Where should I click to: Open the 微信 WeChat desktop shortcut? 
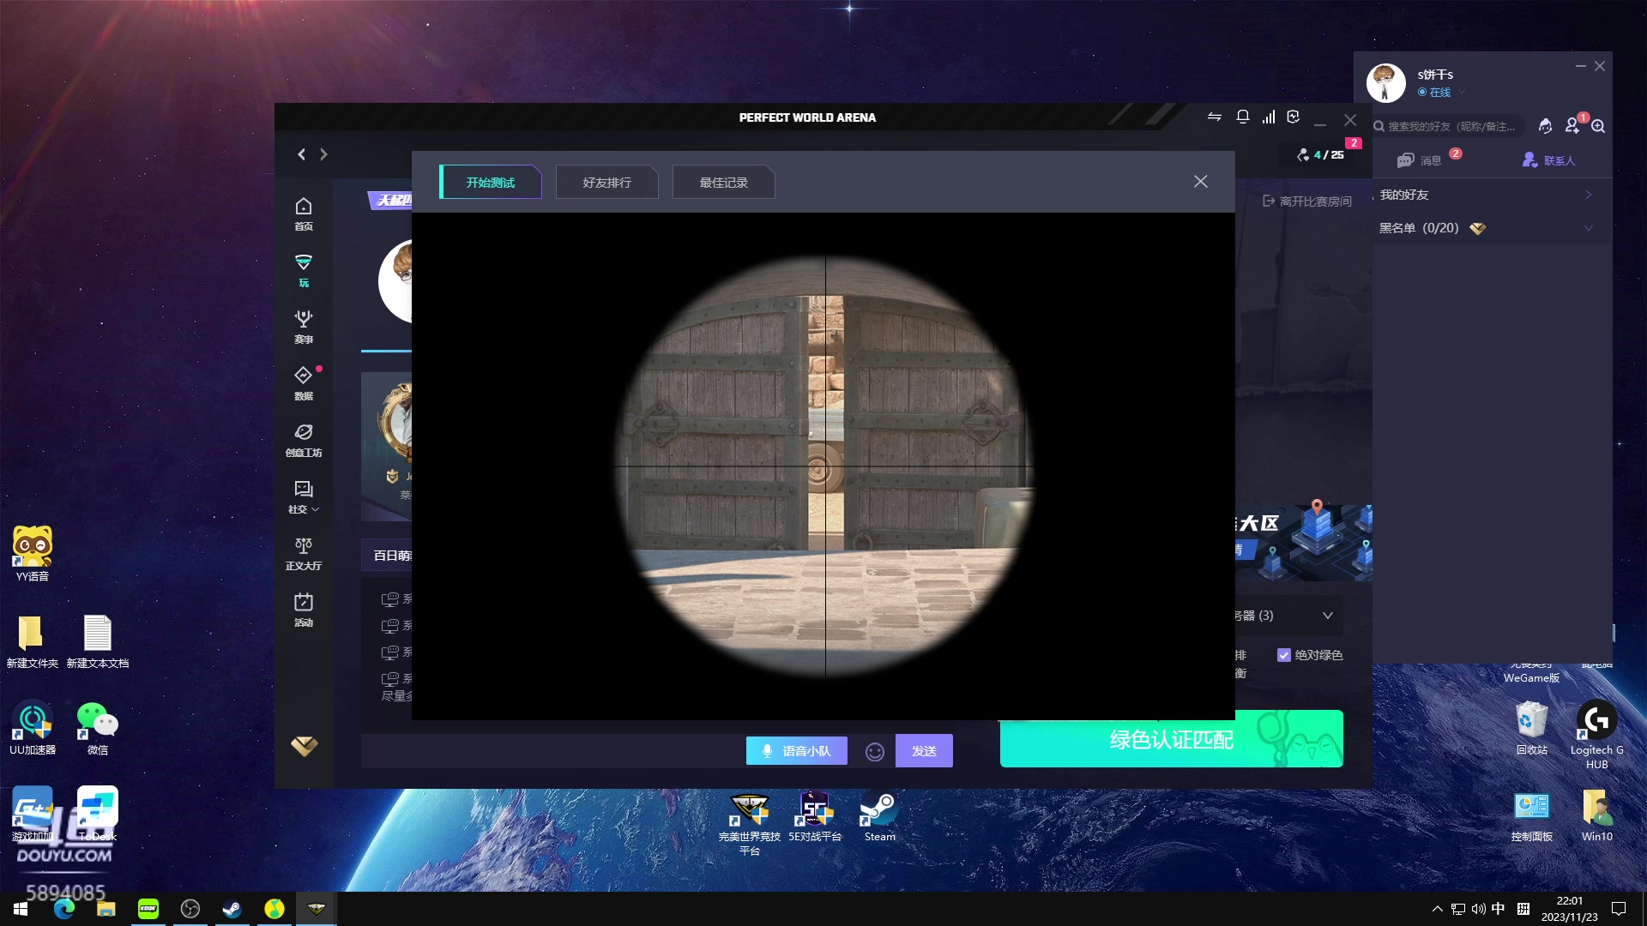98,728
